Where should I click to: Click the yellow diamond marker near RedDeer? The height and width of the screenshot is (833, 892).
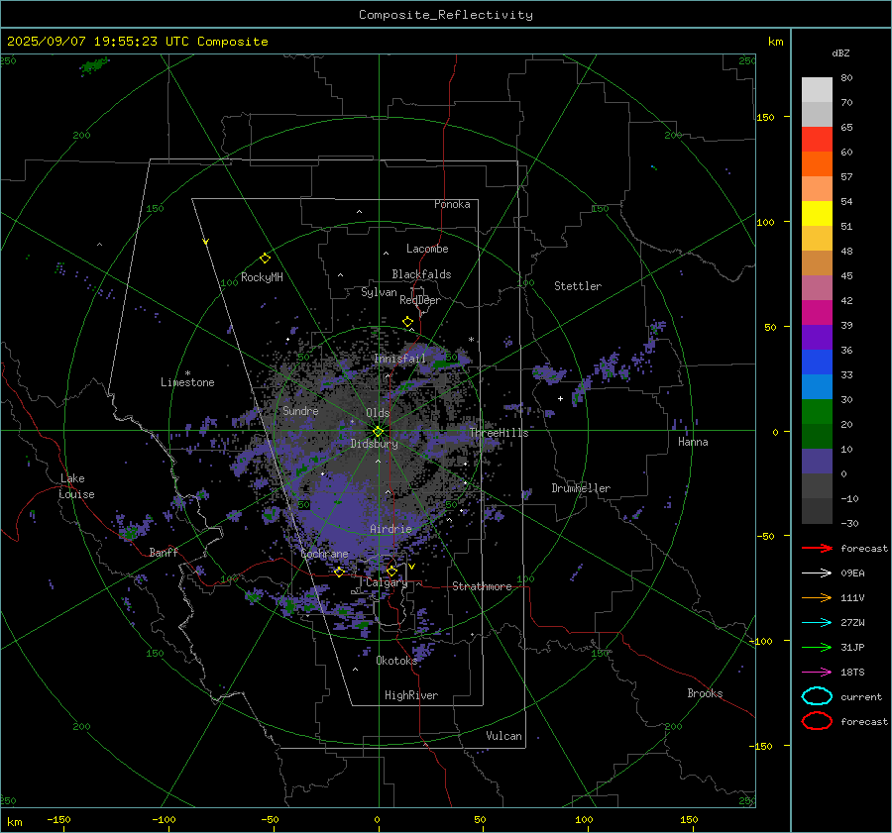tap(408, 322)
